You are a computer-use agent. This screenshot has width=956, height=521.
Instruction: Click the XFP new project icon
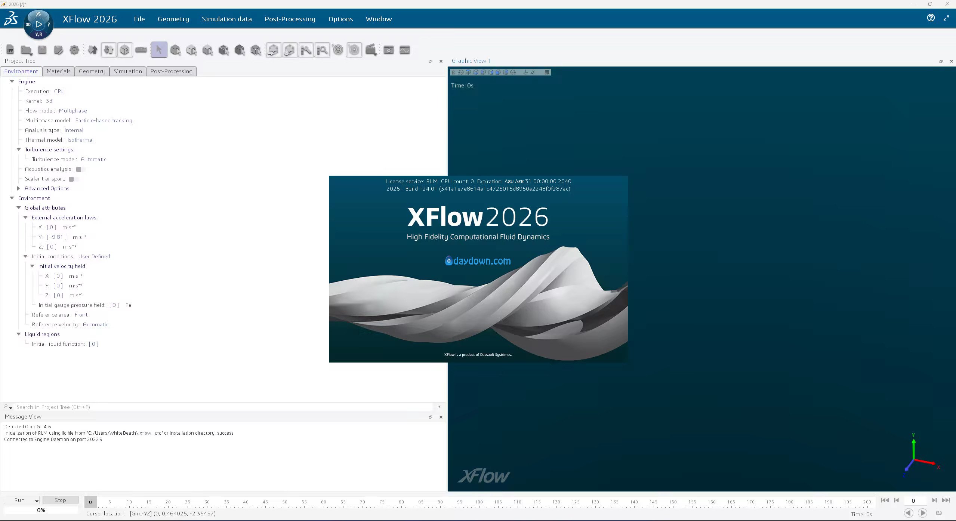(10, 50)
